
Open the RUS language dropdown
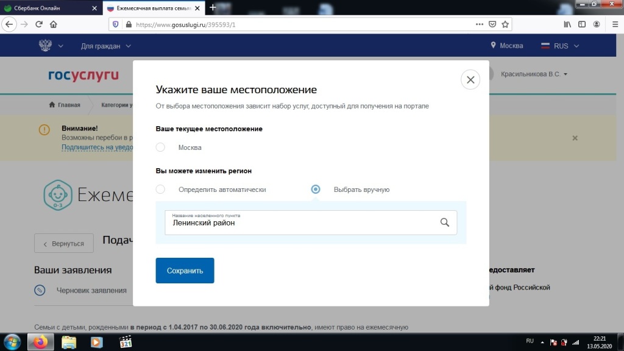click(x=560, y=46)
